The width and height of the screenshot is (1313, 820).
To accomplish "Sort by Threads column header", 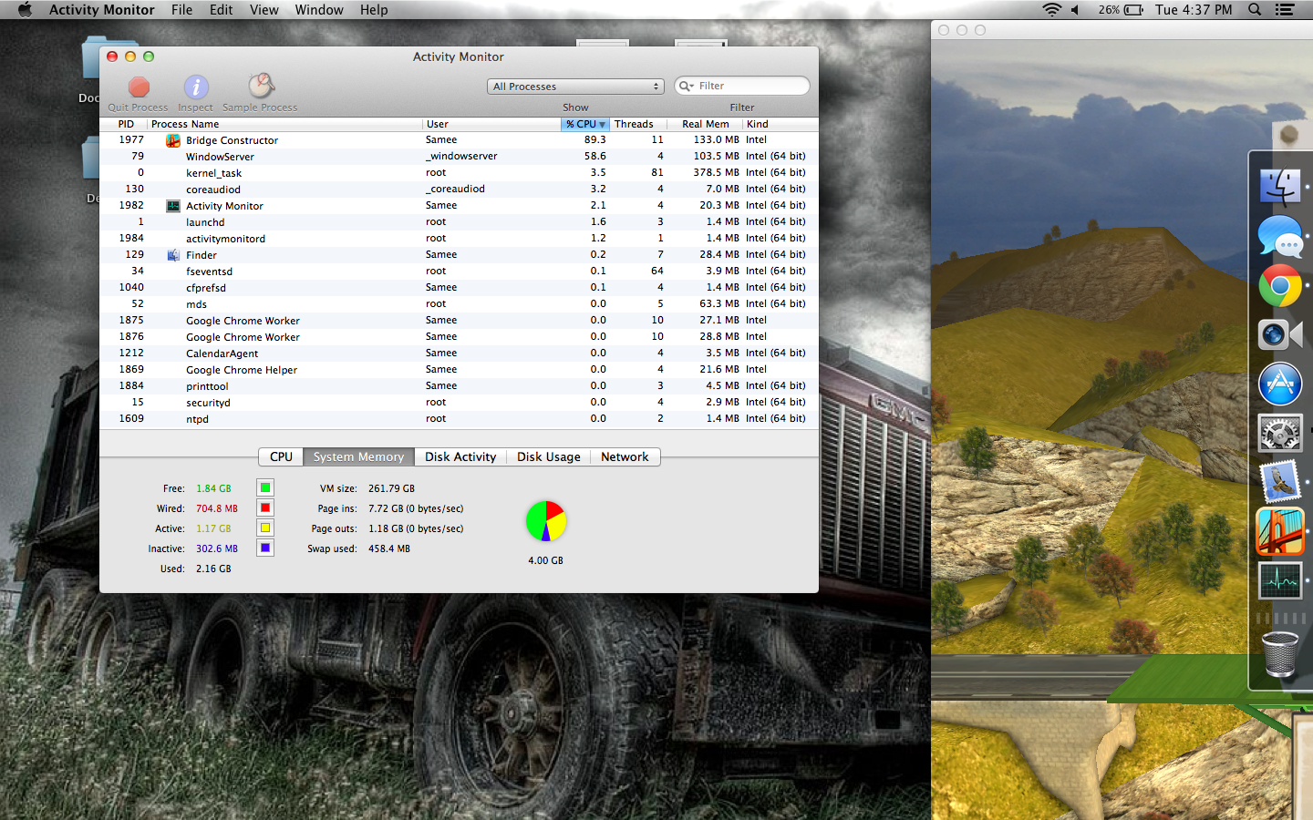I will pos(637,124).
